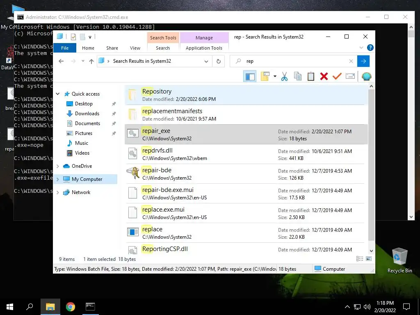This screenshot has width=420, height=315.
Task: Select Documents in navigation pane
Action: (87, 123)
